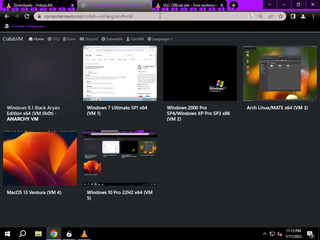Open the notification center icon
320x240 pixels.
tap(310, 234)
